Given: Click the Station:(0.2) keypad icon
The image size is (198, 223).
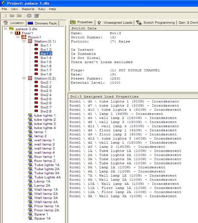Looking at the screenshot, I should tap(30, 78).
